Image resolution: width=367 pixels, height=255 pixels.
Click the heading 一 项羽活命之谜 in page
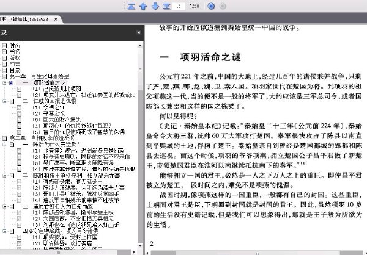coord(201,57)
